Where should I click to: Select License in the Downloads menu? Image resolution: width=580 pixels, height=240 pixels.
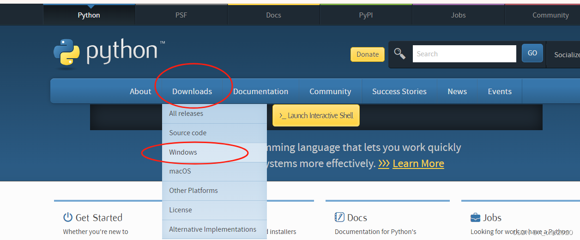pyautogui.click(x=214, y=210)
